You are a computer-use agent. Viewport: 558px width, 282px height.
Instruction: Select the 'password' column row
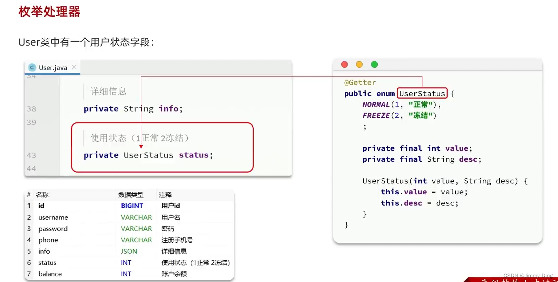(x=129, y=229)
